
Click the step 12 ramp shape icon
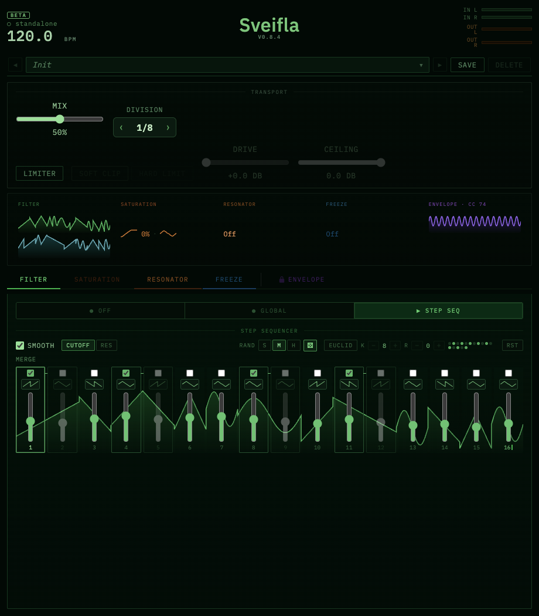(x=381, y=384)
